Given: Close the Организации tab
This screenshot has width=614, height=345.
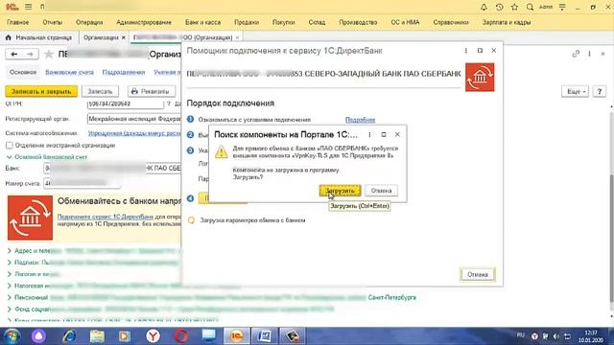Looking at the screenshot, I should (x=124, y=37).
